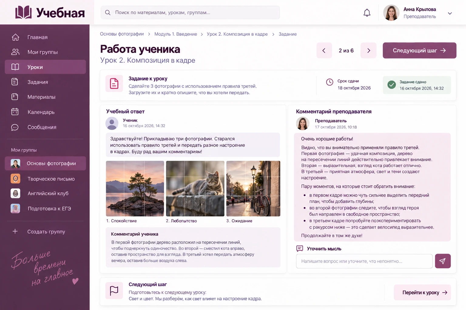Open Основы фотографии breadcrumb link

(x=122, y=34)
